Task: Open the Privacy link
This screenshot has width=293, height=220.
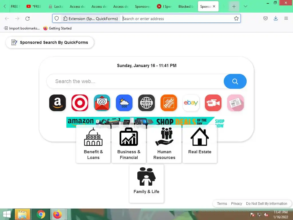Action: (237, 204)
